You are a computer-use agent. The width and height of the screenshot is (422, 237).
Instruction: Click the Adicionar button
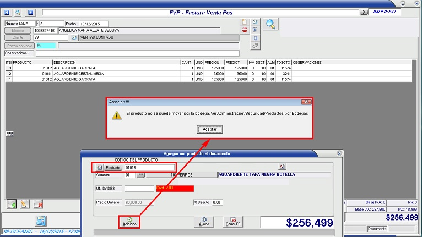[x=130, y=222]
